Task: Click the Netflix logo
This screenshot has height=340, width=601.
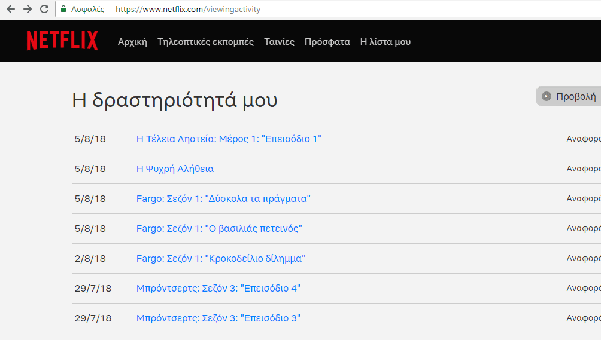Action: point(62,41)
